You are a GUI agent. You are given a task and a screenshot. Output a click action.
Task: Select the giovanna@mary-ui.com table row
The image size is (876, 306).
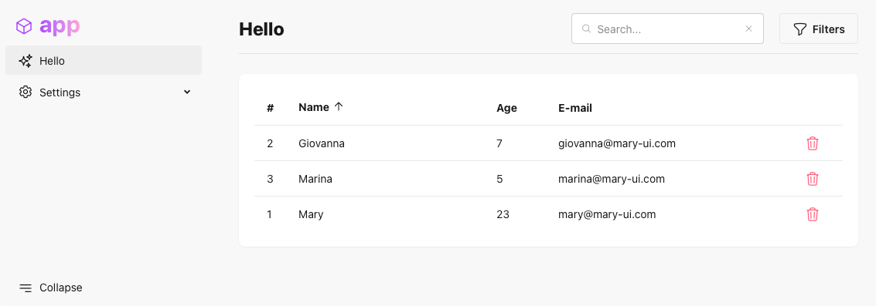point(548,143)
